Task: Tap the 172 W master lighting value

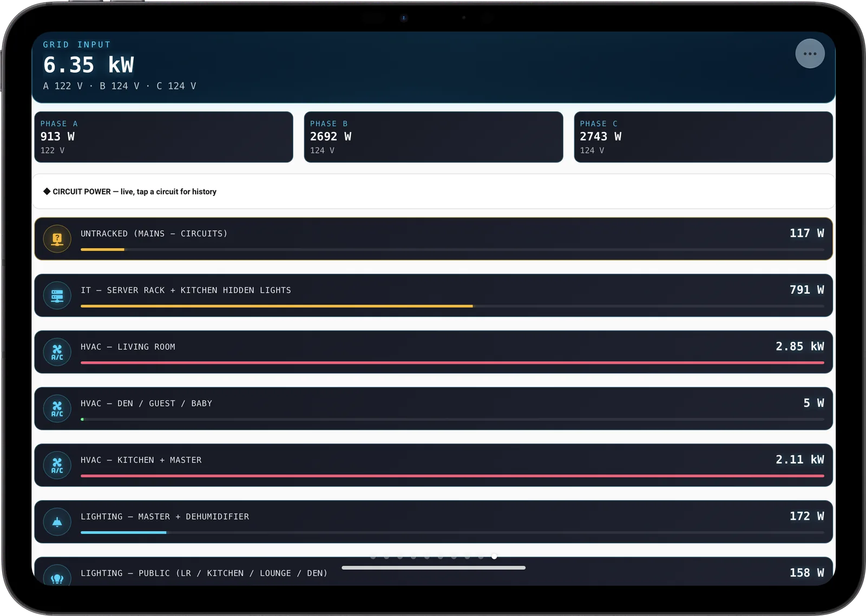Action: click(806, 516)
